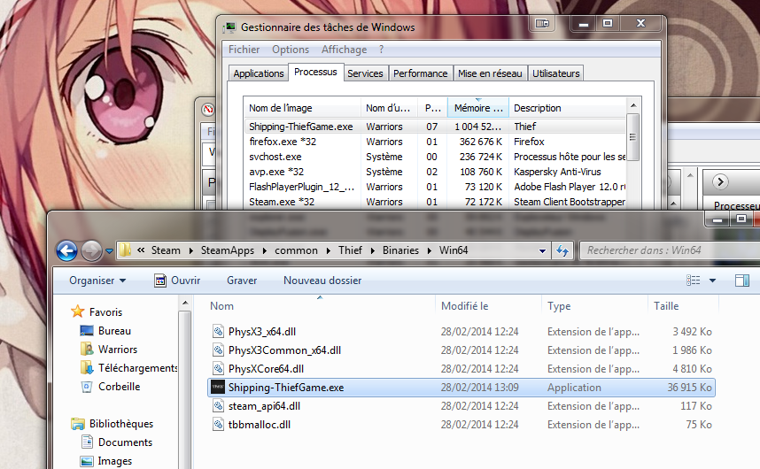Open Documents library in navigation pane
Viewport: 760px width, 469px height.
click(125, 442)
